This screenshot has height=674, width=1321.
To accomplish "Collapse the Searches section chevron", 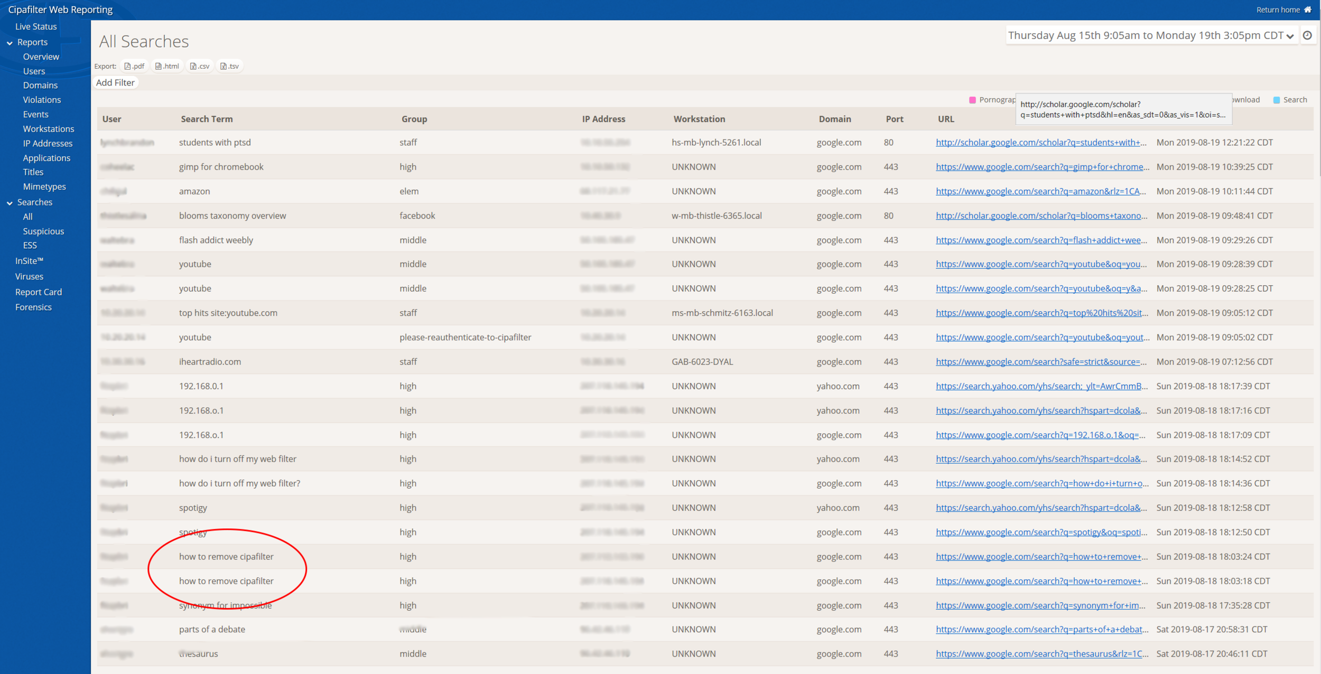I will (x=10, y=203).
